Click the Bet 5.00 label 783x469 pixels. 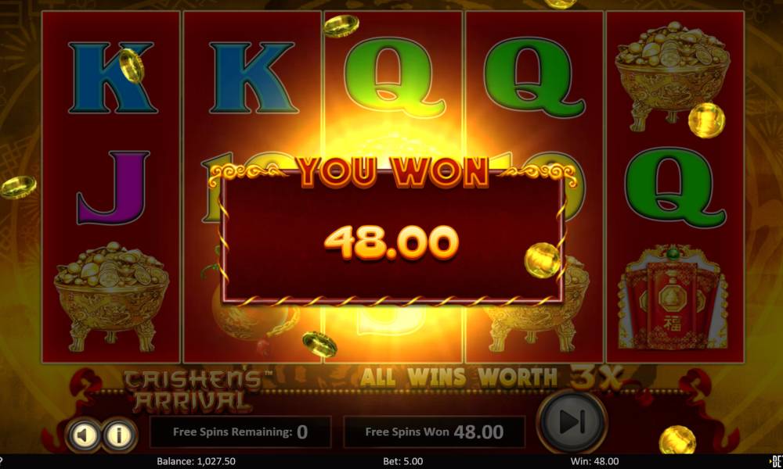point(403,461)
